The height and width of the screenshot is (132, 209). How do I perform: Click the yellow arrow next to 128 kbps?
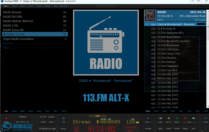click(137, 122)
